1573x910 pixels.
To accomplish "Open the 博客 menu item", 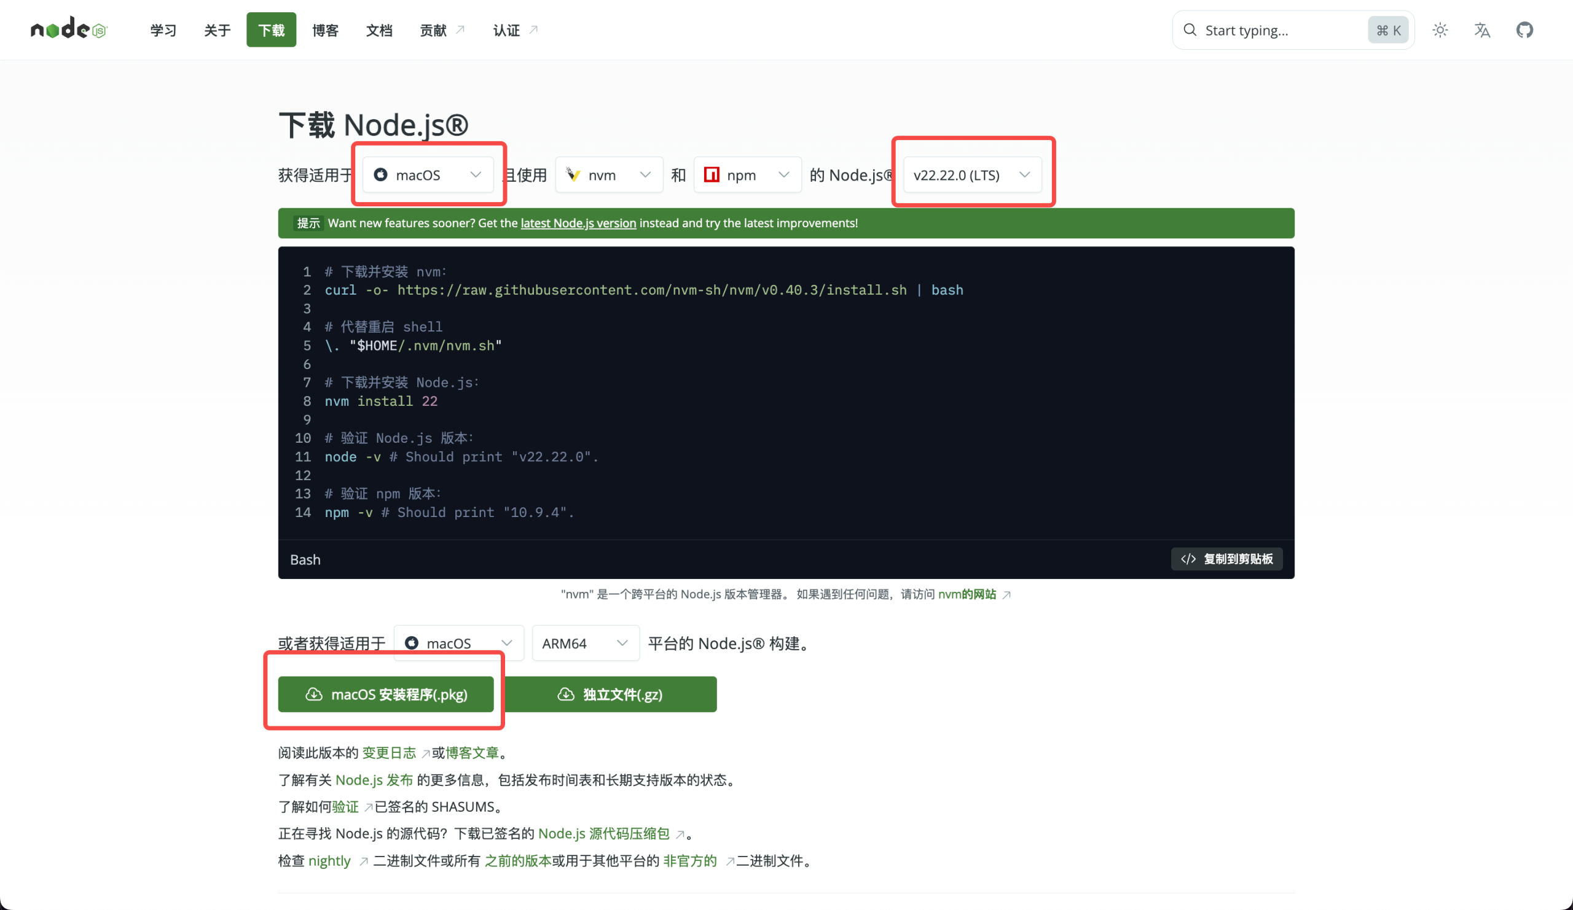I will click(325, 29).
